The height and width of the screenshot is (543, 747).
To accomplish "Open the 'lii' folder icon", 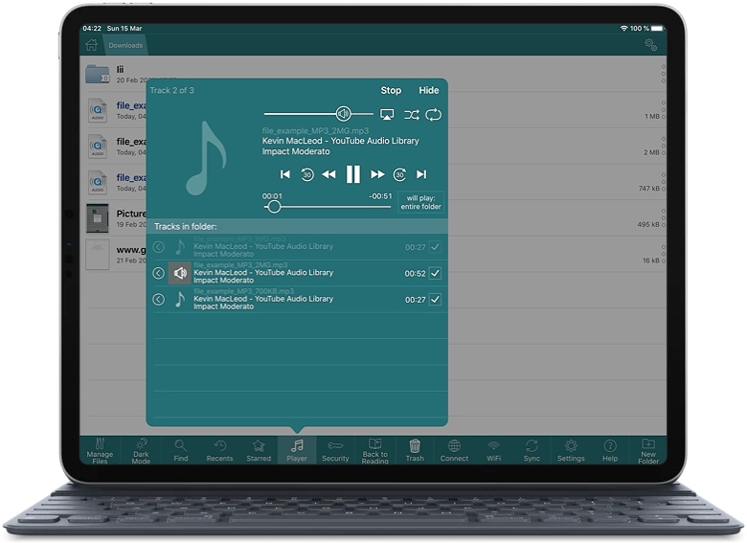I will [98, 74].
